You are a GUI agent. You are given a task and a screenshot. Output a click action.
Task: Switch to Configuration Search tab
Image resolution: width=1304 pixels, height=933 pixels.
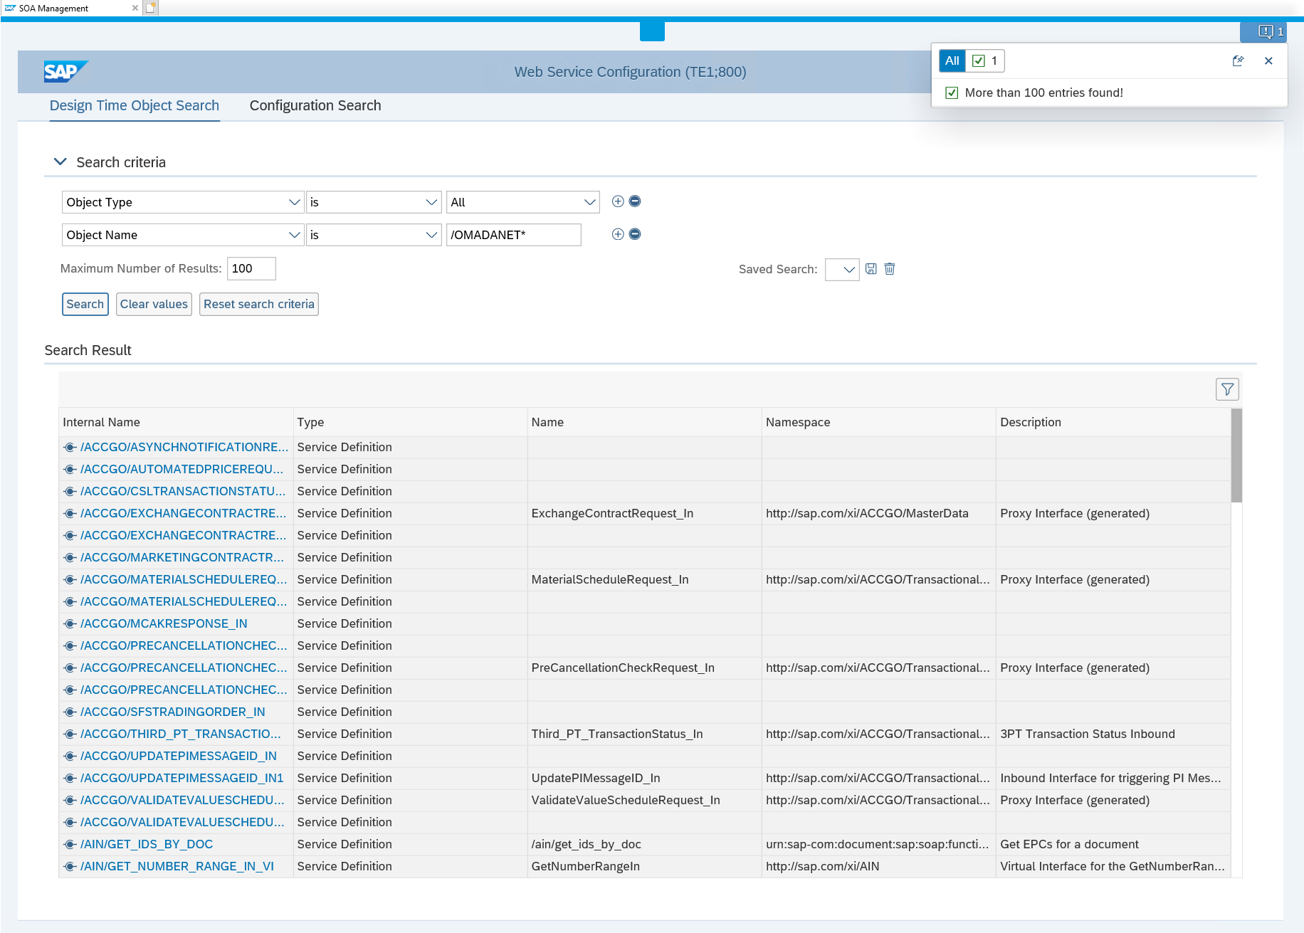tap(315, 105)
